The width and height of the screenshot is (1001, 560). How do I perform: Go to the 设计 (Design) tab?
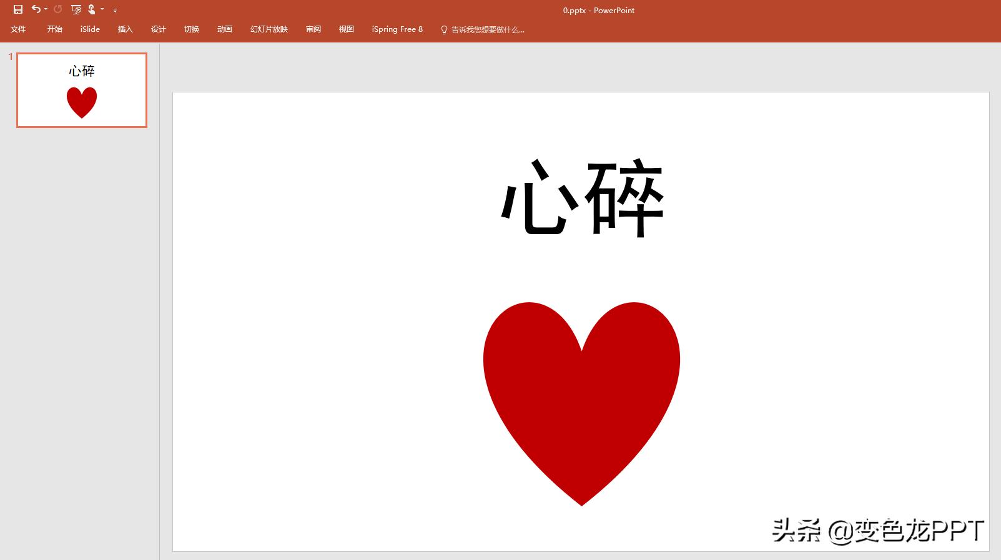click(x=158, y=29)
